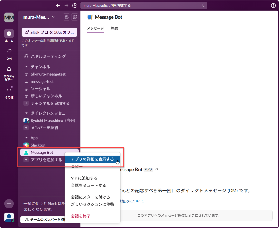Click the このオファーの利用期限まであと 6 日です text
279x228 pixels.
point(48,43)
